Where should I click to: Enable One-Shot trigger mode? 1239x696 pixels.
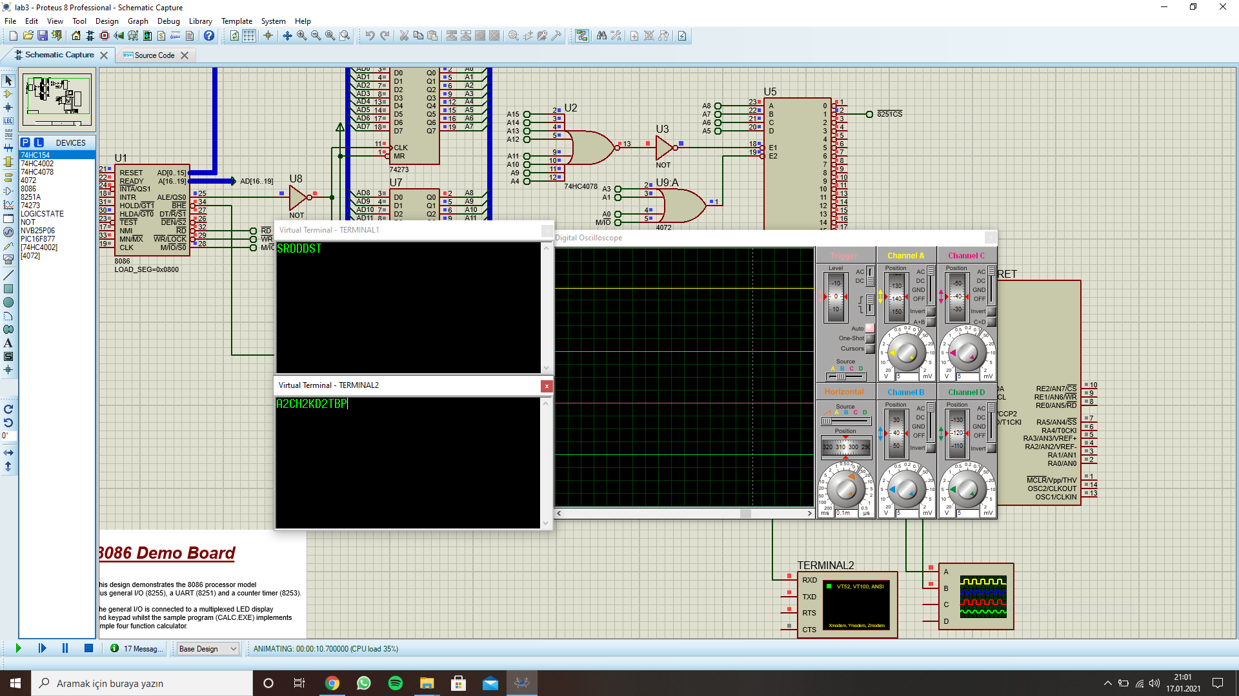tap(870, 338)
